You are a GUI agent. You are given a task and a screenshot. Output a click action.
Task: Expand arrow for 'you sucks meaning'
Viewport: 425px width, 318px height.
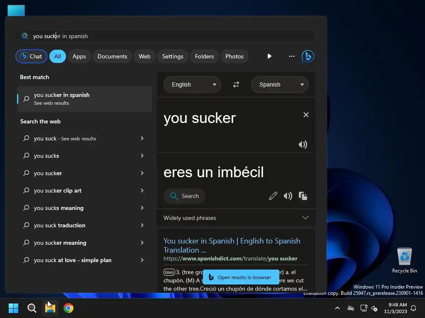click(x=142, y=208)
